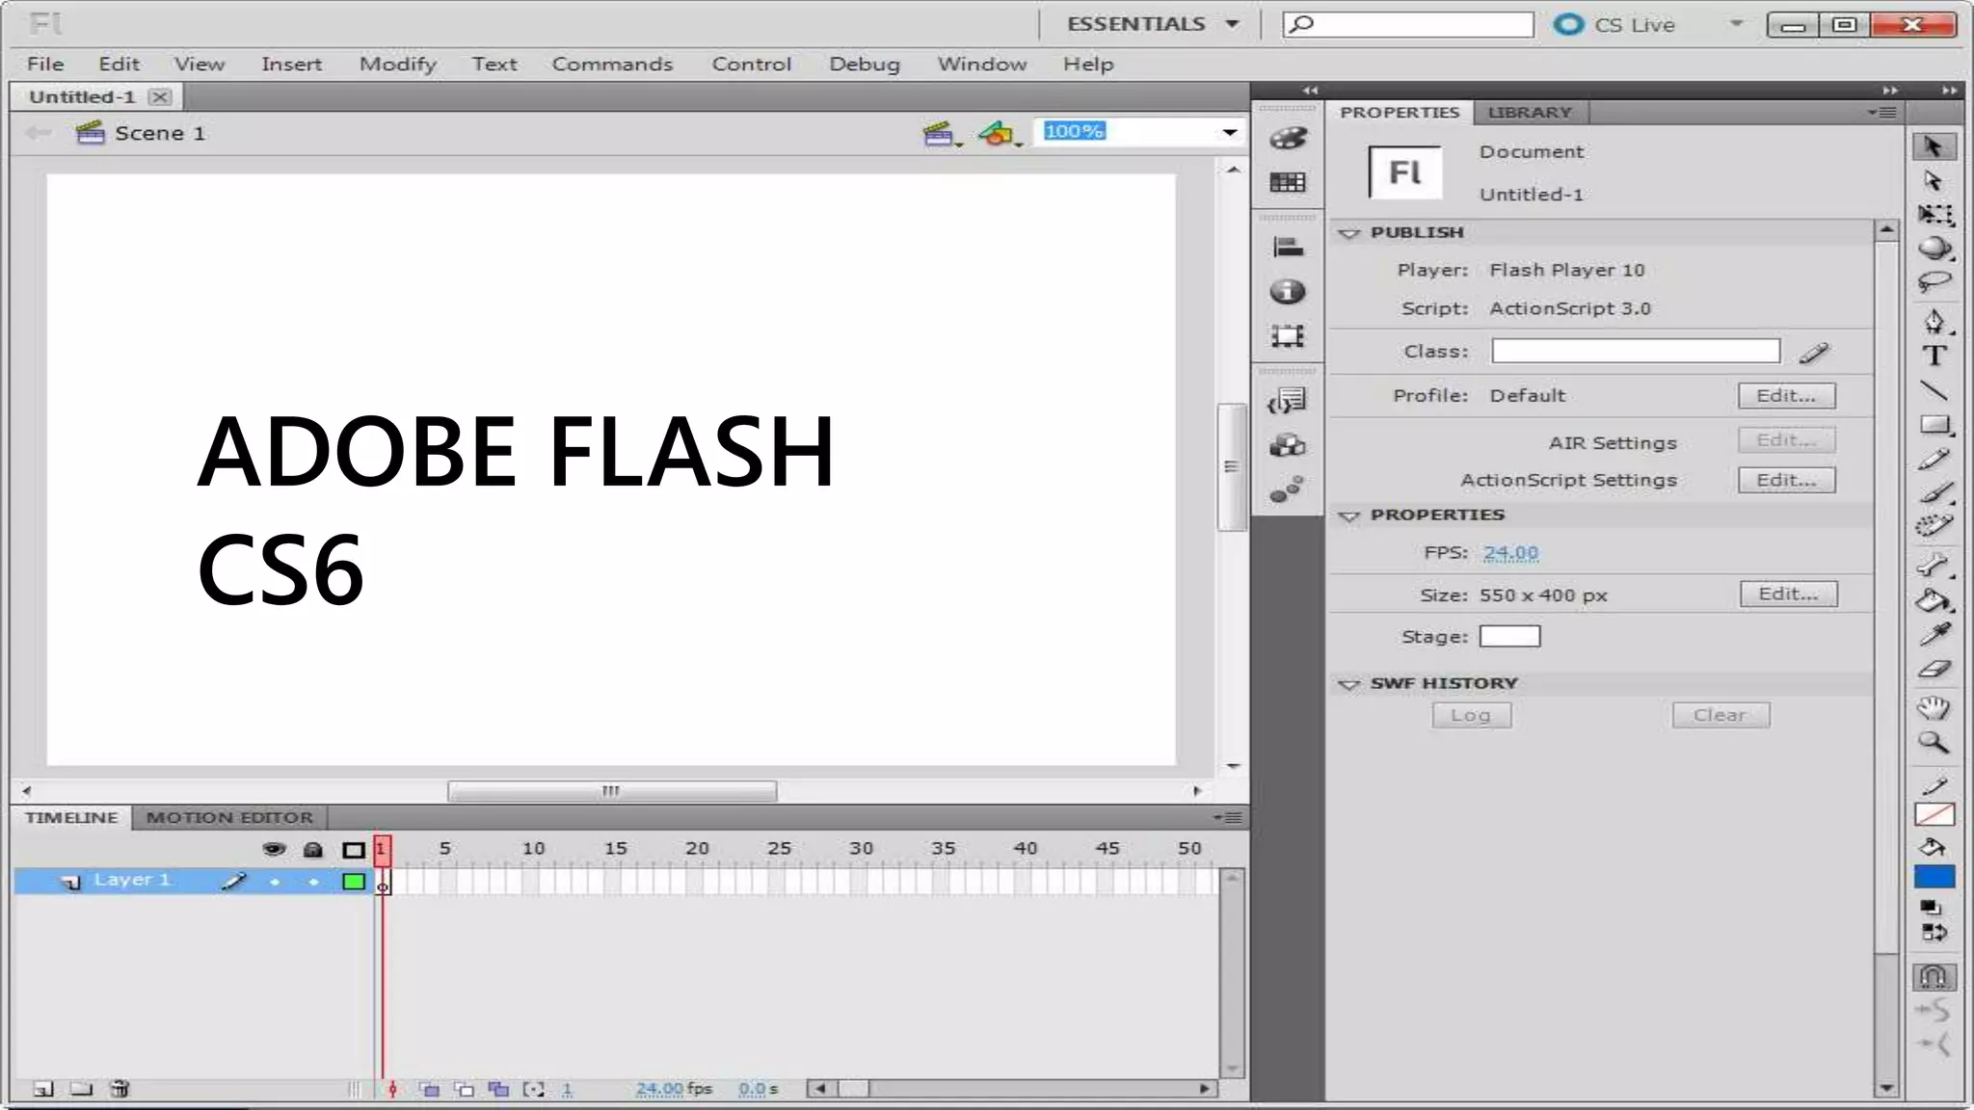
Task: Click the Stage color swatch
Action: tap(1509, 636)
